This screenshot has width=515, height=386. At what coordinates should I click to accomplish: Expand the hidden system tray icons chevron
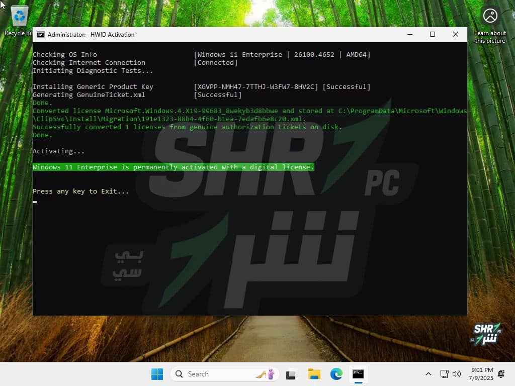428,374
